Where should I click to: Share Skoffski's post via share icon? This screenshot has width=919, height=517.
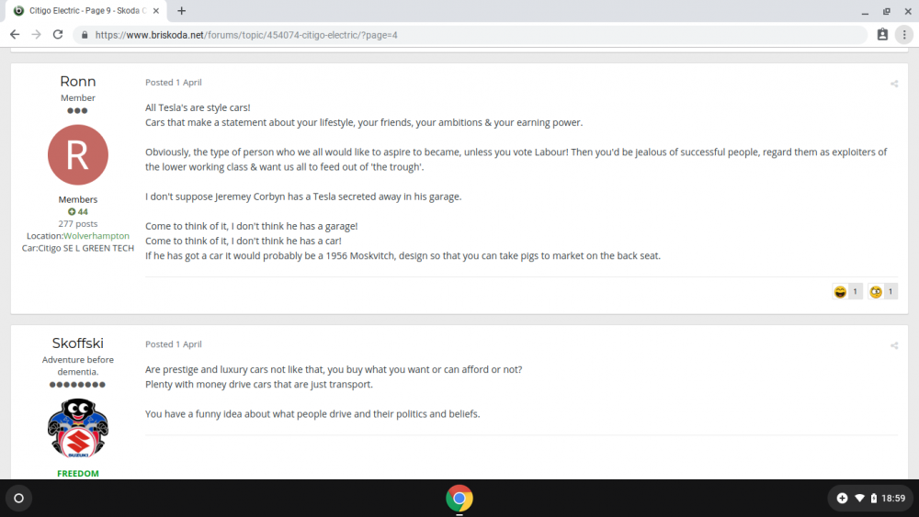(x=894, y=345)
